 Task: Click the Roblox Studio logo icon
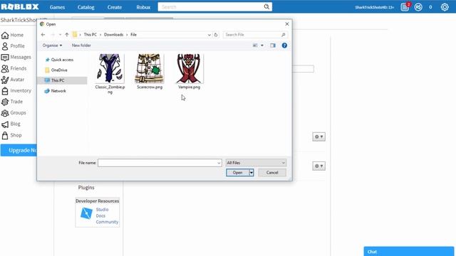coord(86,213)
